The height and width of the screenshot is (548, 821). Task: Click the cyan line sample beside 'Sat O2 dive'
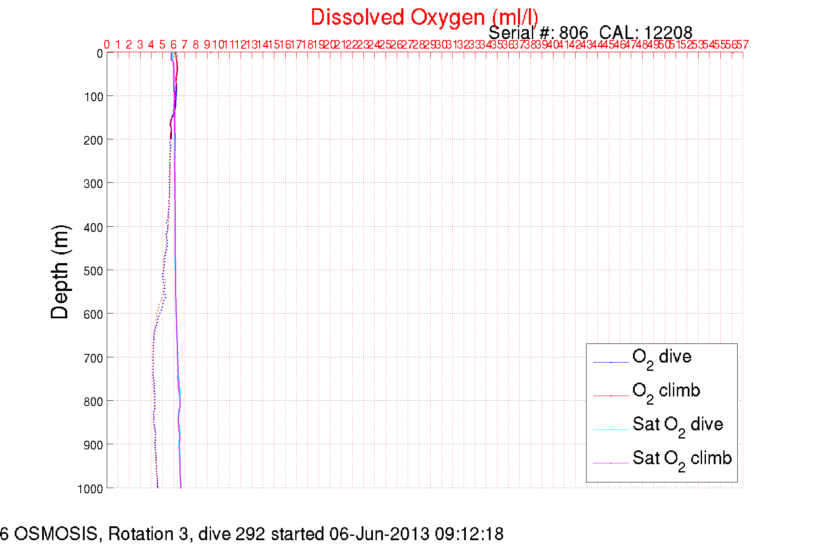tap(611, 429)
